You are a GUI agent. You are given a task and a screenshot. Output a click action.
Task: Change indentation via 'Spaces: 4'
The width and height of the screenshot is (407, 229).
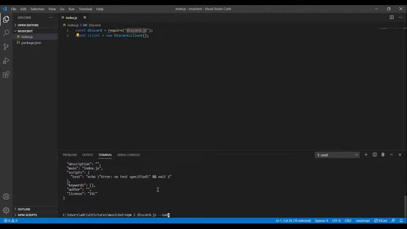click(x=321, y=221)
